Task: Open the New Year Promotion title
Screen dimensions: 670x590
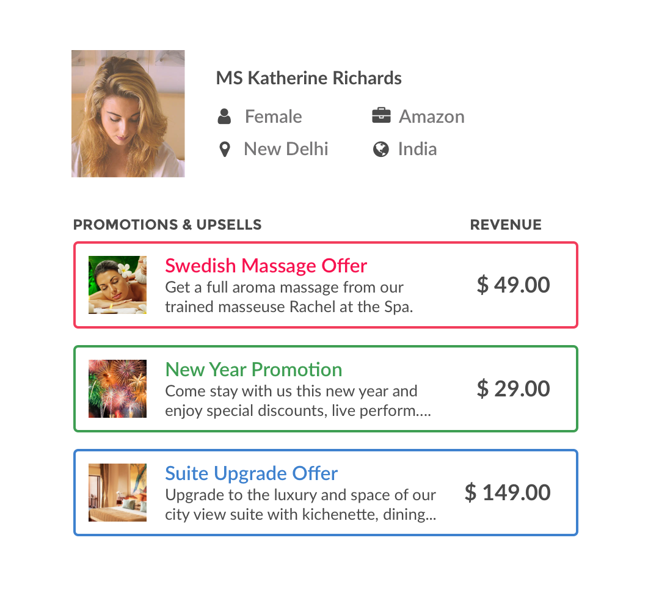Action: pos(253,370)
